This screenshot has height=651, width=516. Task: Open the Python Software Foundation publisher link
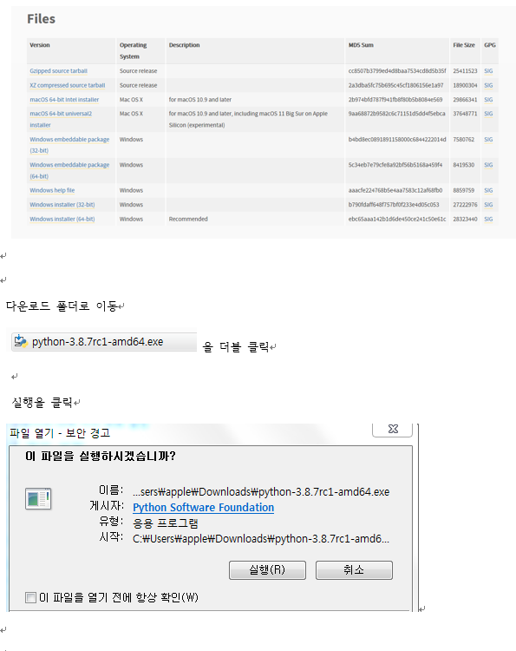pyautogui.click(x=203, y=508)
